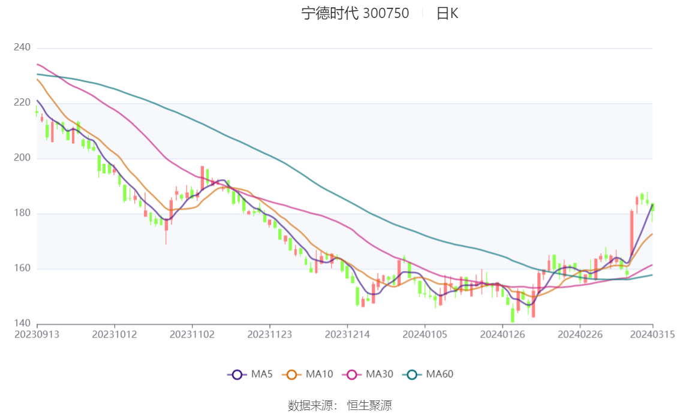
Task: Select the 160 y-axis price label
Action: pyautogui.click(x=22, y=269)
